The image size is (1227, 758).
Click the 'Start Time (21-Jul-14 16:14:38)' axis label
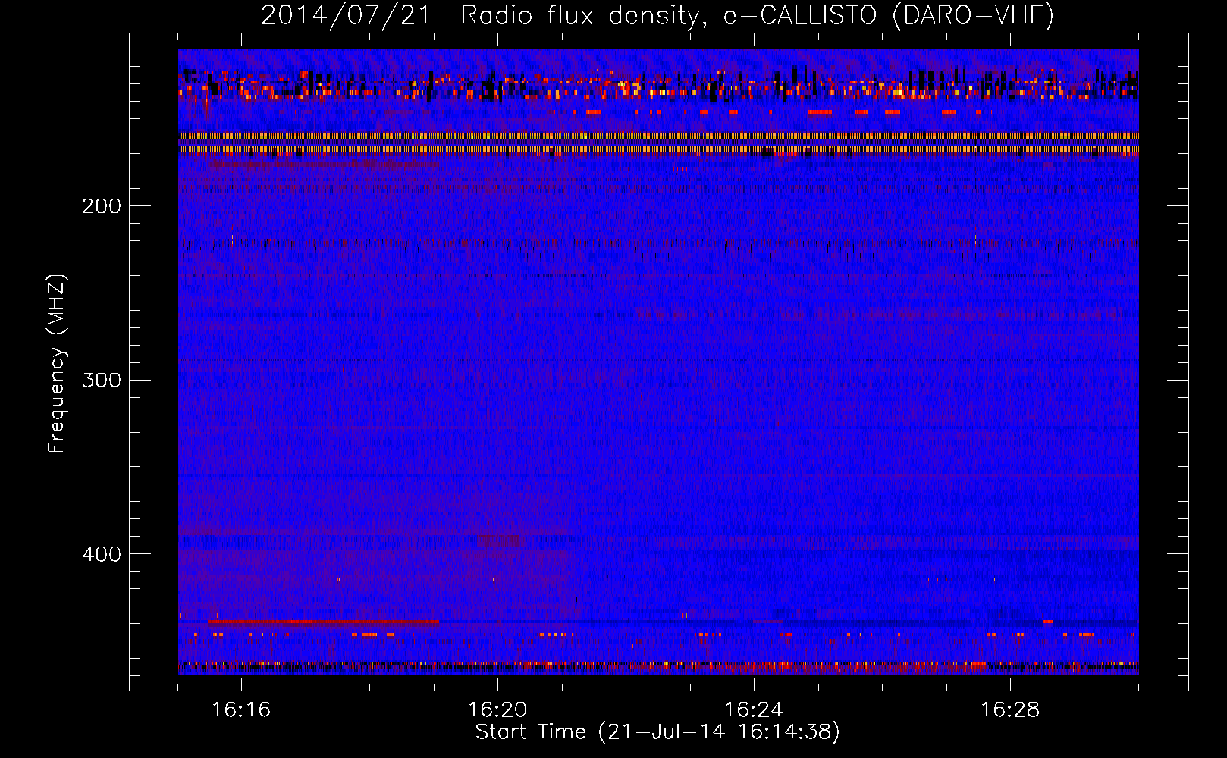point(657,732)
